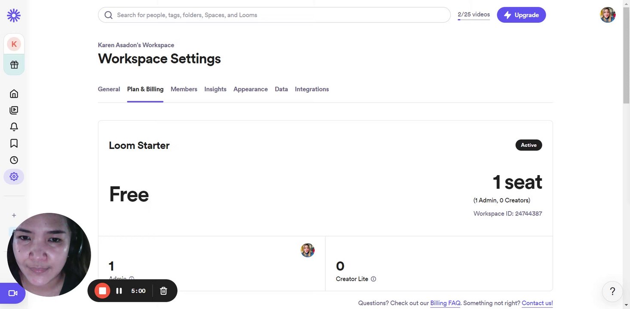Screen dimensions: 630x309
Task: Click the Loom logo icon
Action: point(14,15)
